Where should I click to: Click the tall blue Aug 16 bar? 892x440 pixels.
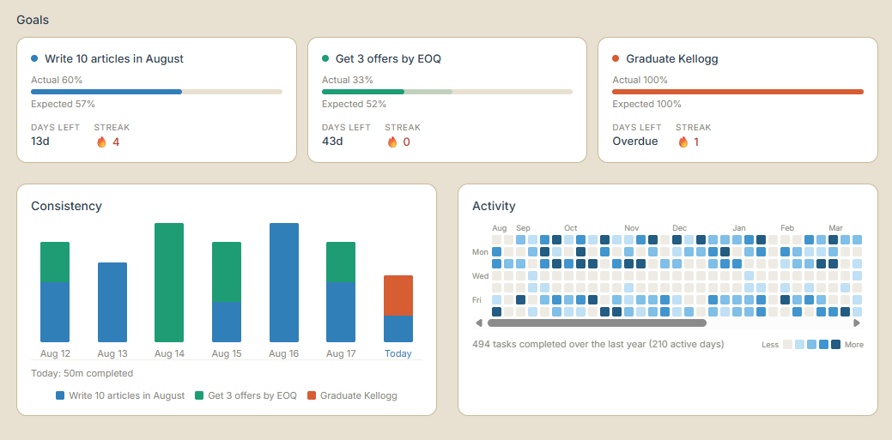click(x=284, y=282)
